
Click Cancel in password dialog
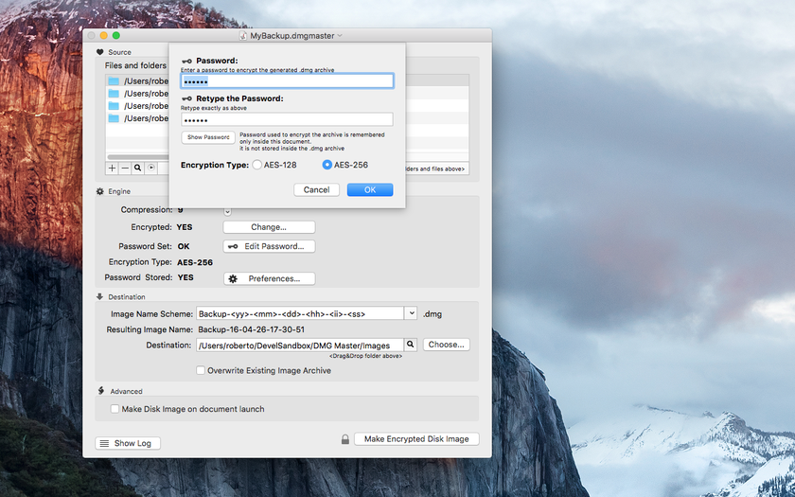point(316,189)
